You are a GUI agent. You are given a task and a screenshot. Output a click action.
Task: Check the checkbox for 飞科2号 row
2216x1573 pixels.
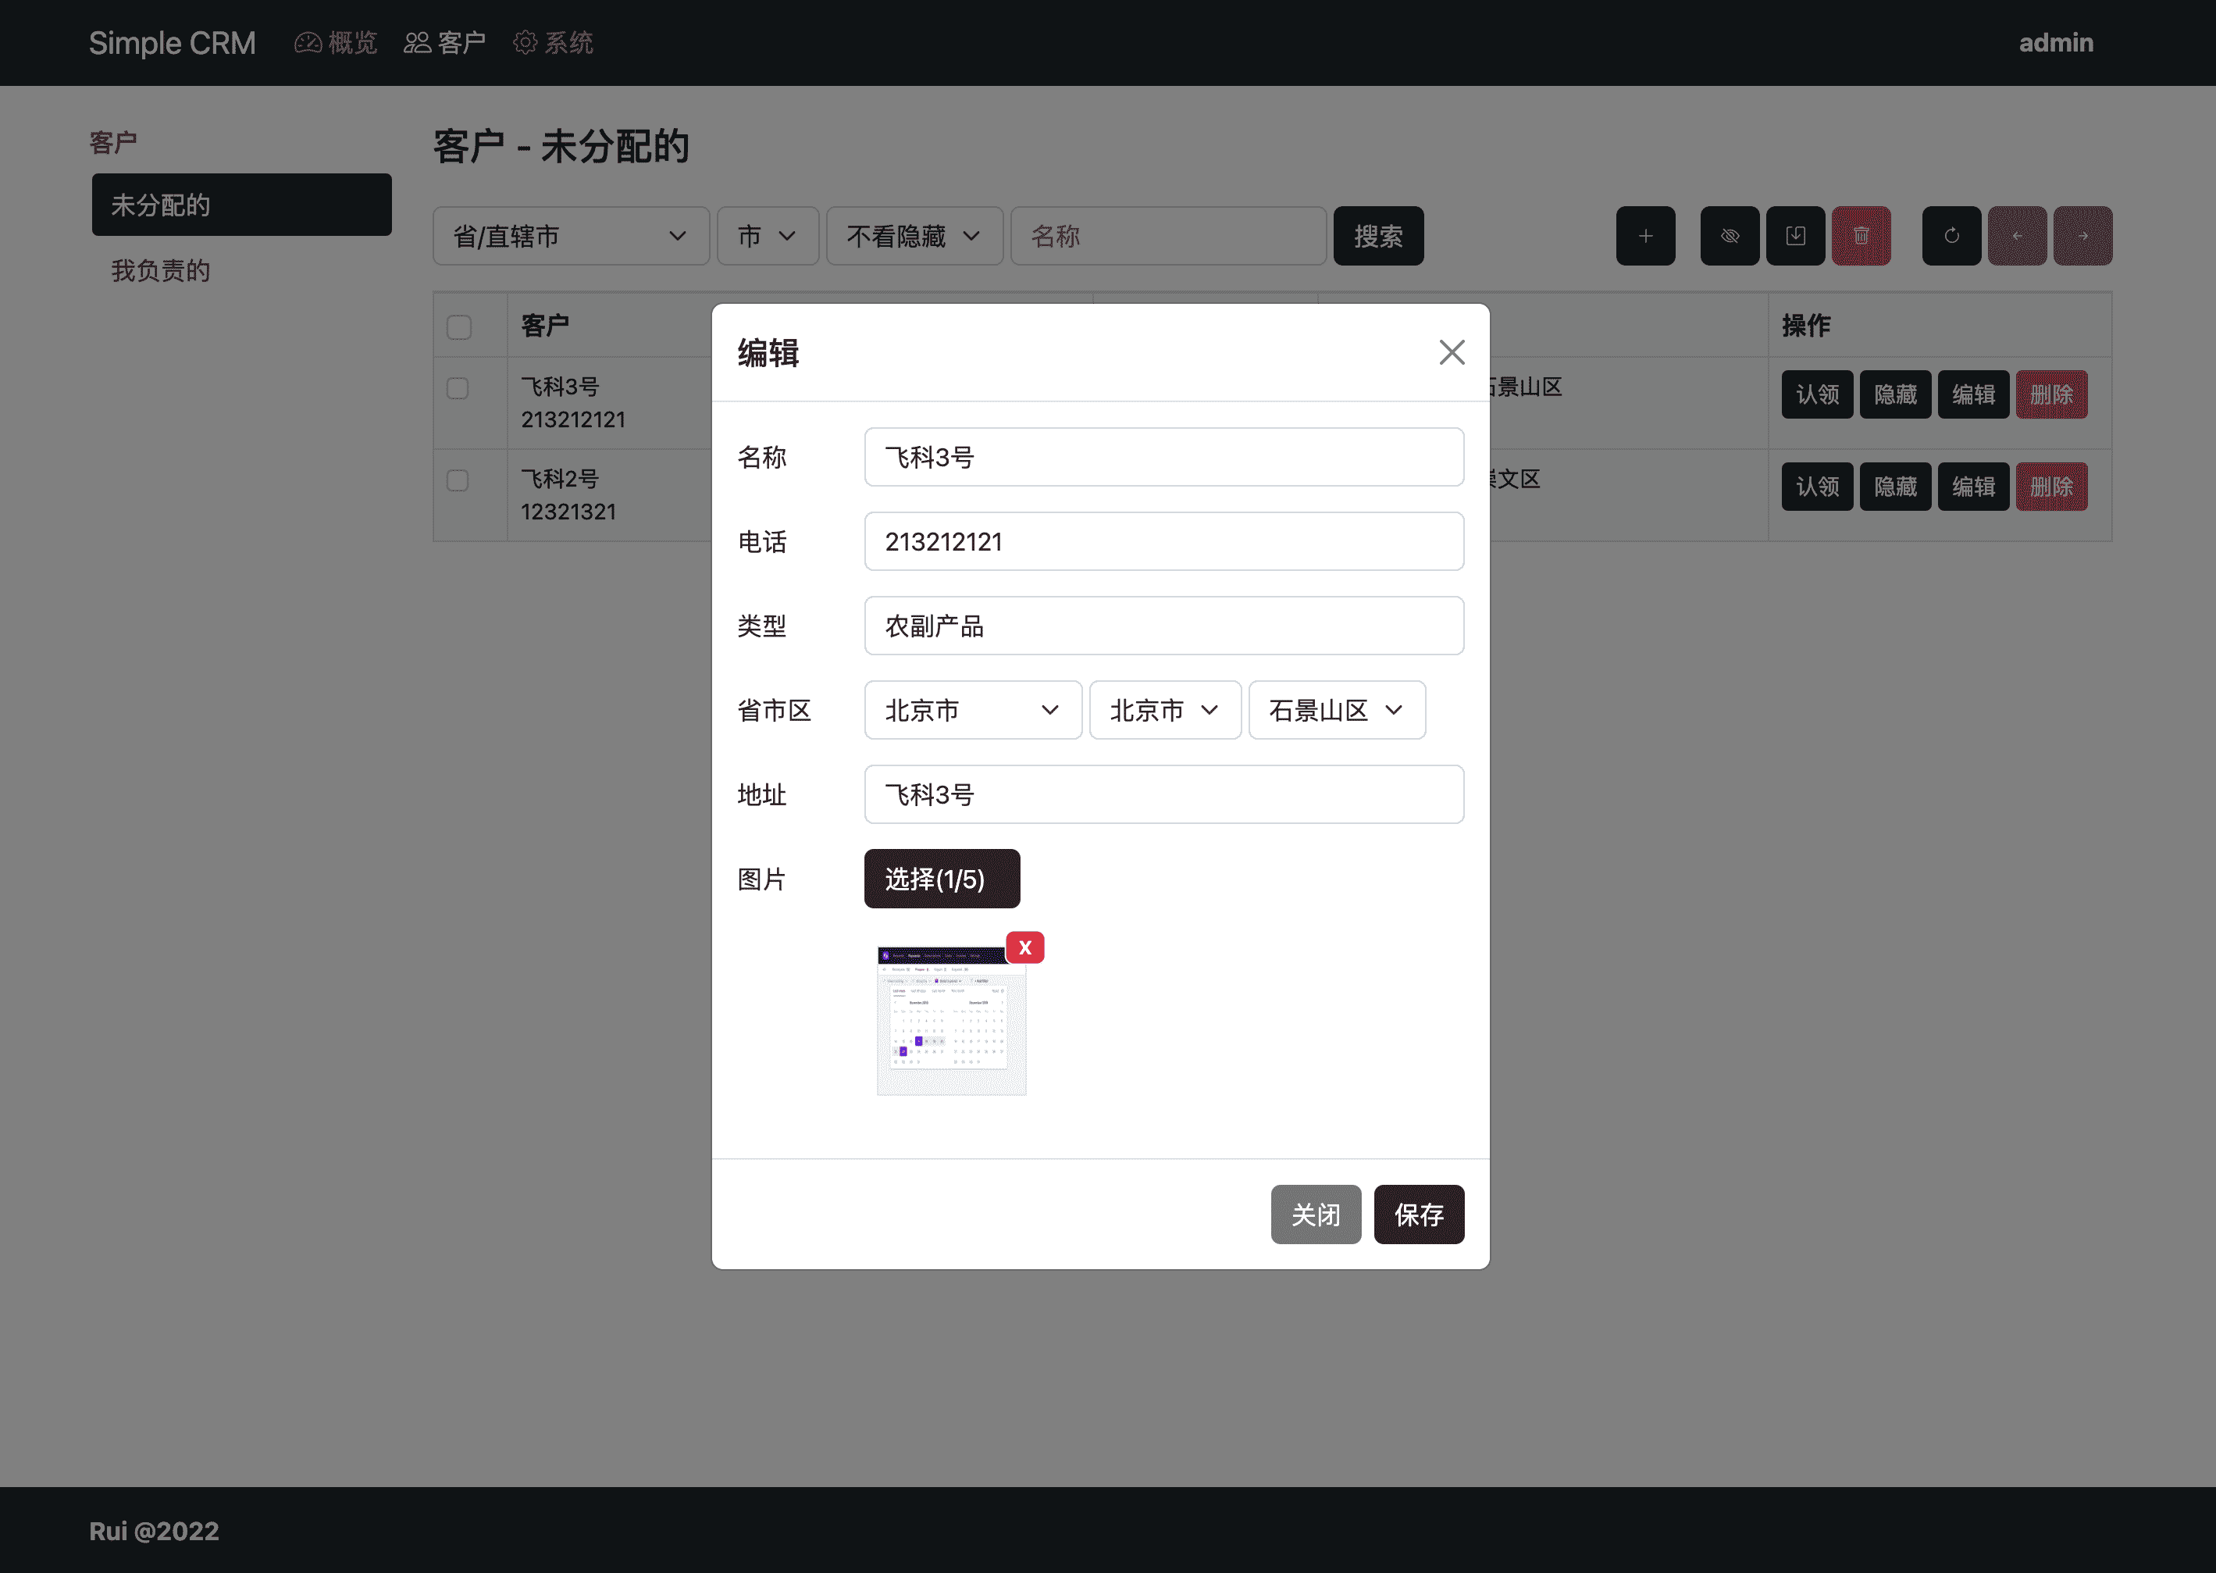tap(458, 480)
